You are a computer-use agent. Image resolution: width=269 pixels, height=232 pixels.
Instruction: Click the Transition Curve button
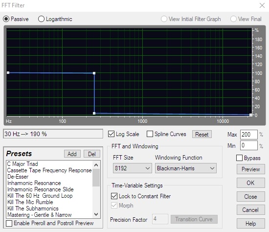194,219
